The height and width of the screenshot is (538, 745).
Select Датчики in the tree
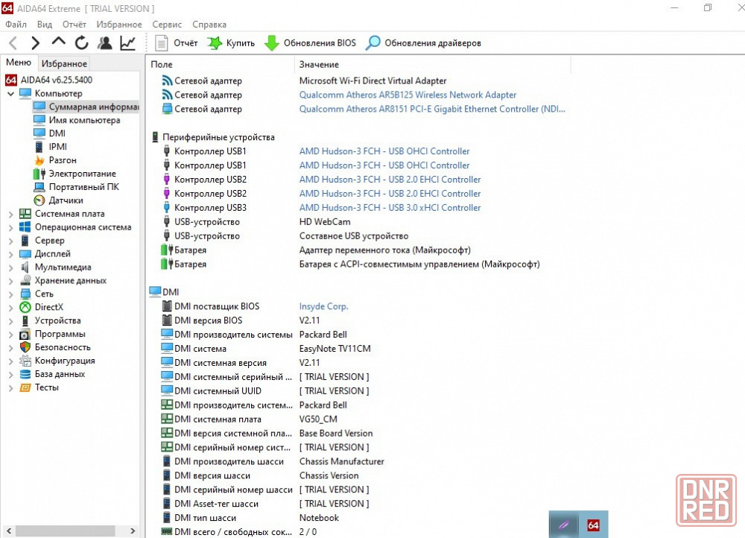click(x=66, y=200)
